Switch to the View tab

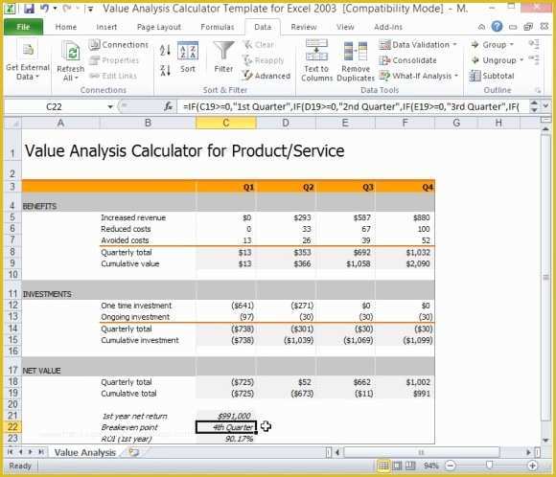[x=345, y=27]
